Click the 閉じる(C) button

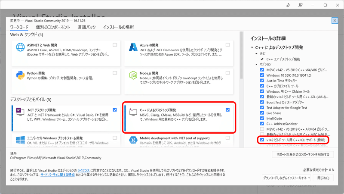tap(323, 178)
